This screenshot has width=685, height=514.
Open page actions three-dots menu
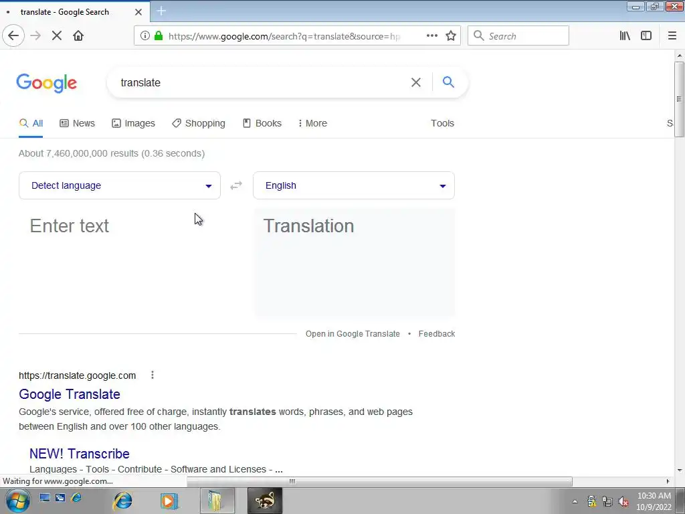(x=431, y=36)
